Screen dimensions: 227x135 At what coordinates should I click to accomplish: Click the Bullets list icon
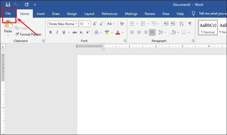(x=132, y=23)
